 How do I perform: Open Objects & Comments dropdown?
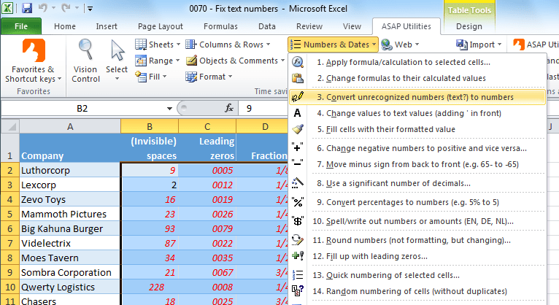(235, 61)
